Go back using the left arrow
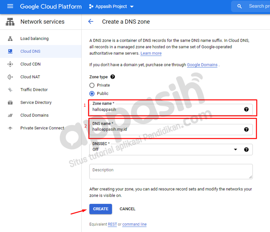This screenshot has width=270, height=232. 91,22
